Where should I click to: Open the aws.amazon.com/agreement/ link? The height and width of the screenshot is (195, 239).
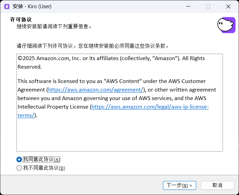coord(96,90)
